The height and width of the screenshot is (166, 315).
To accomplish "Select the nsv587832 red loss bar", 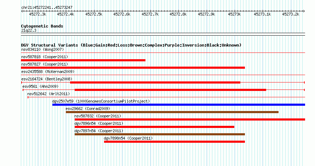I will point(190,119).
